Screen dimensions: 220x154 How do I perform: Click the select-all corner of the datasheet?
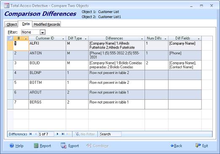(10, 38)
